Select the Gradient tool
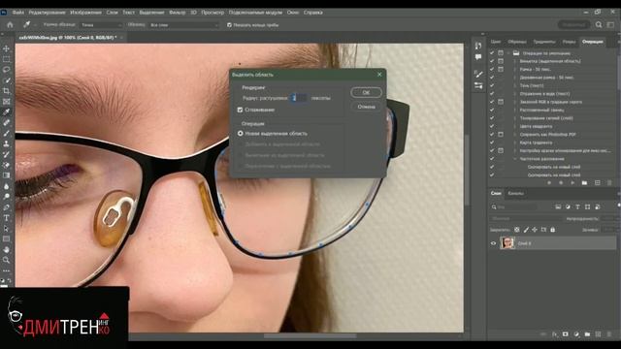This screenshot has height=349, width=621. click(x=7, y=175)
